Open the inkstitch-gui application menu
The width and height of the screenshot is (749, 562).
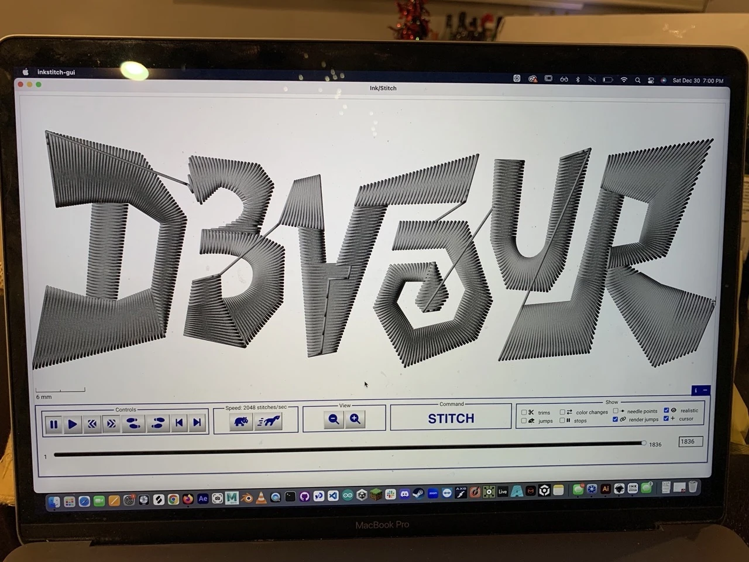56,72
